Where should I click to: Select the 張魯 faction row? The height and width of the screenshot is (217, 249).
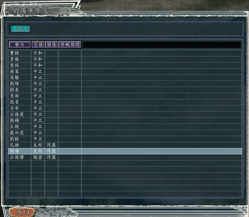pos(125,102)
